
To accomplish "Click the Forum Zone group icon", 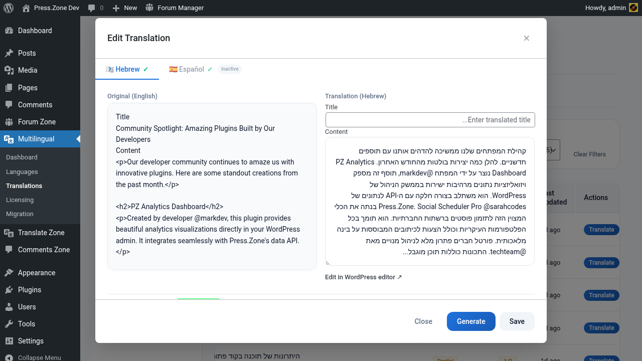I will click(9, 122).
